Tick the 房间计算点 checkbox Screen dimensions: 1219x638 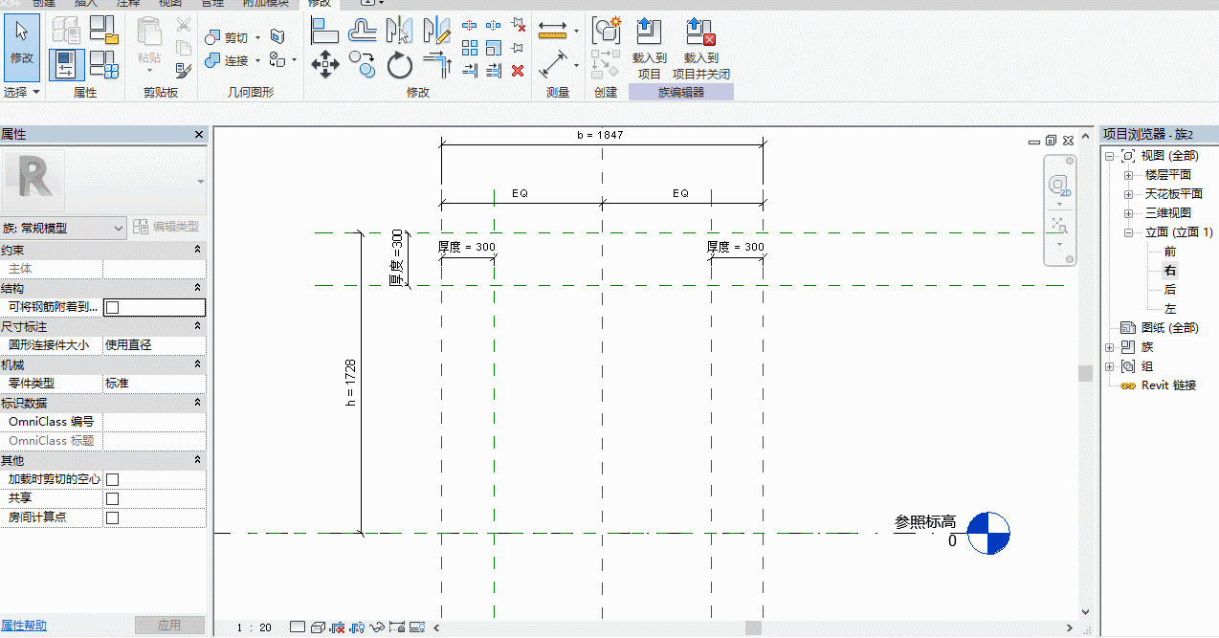coord(112,517)
